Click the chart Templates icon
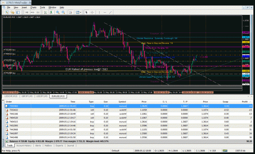This screenshot has width=255, height=154. pyautogui.click(x=78, y=12)
